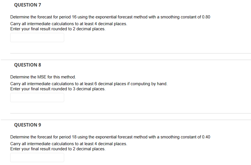Click the Question 7 prompt text
Viewport: 251px width, 165px height.
(x=110, y=17)
